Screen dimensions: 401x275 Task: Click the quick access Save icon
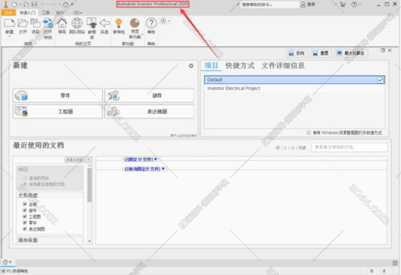(34, 4)
